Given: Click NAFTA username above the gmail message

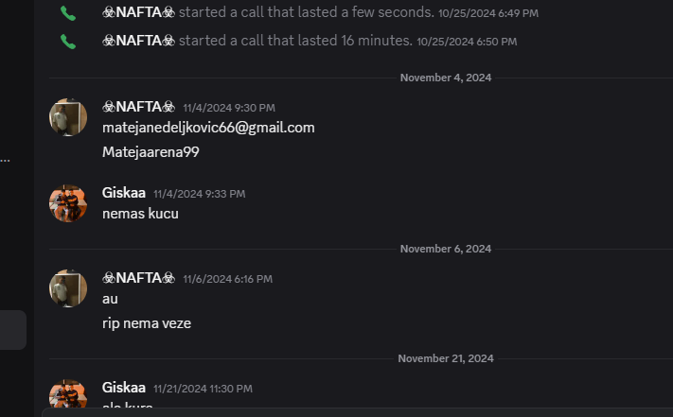Looking at the screenshot, I should pos(138,107).
